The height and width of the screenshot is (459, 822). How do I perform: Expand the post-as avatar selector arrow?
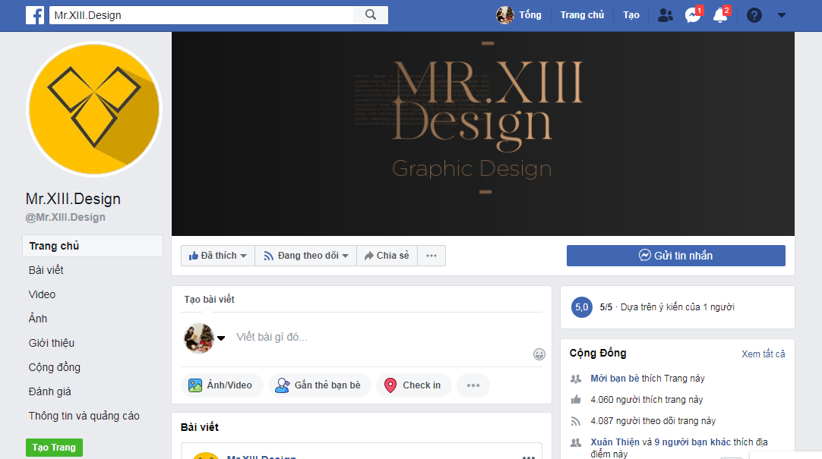coord(221,338)
